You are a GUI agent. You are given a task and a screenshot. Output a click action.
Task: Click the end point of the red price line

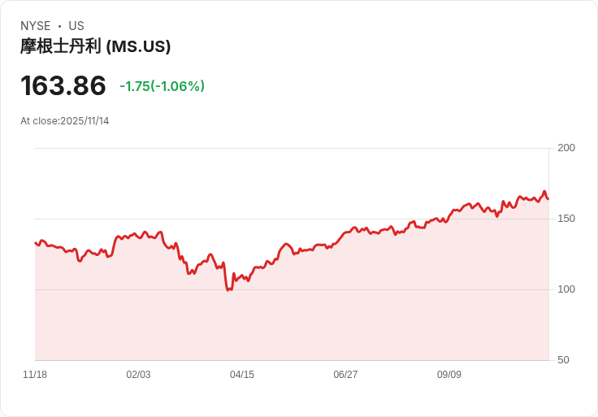pyautogui.click(x=548, y=198)
